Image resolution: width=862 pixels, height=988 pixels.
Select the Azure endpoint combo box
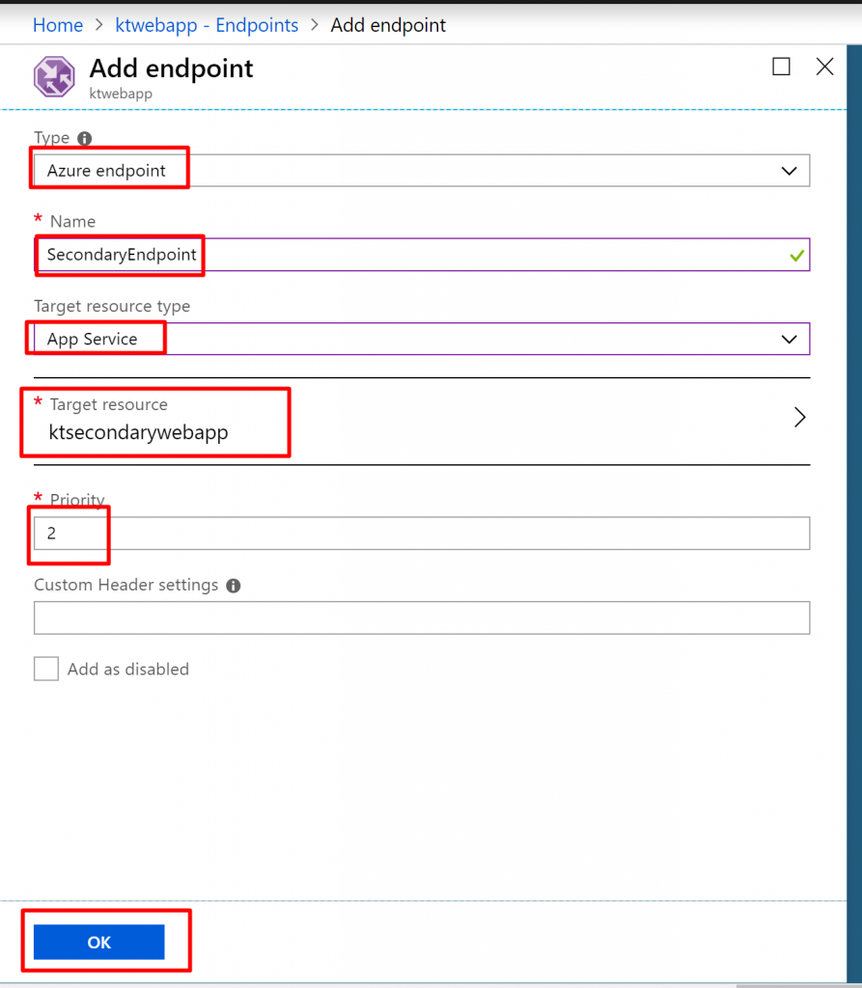click(x=422, y=171)
